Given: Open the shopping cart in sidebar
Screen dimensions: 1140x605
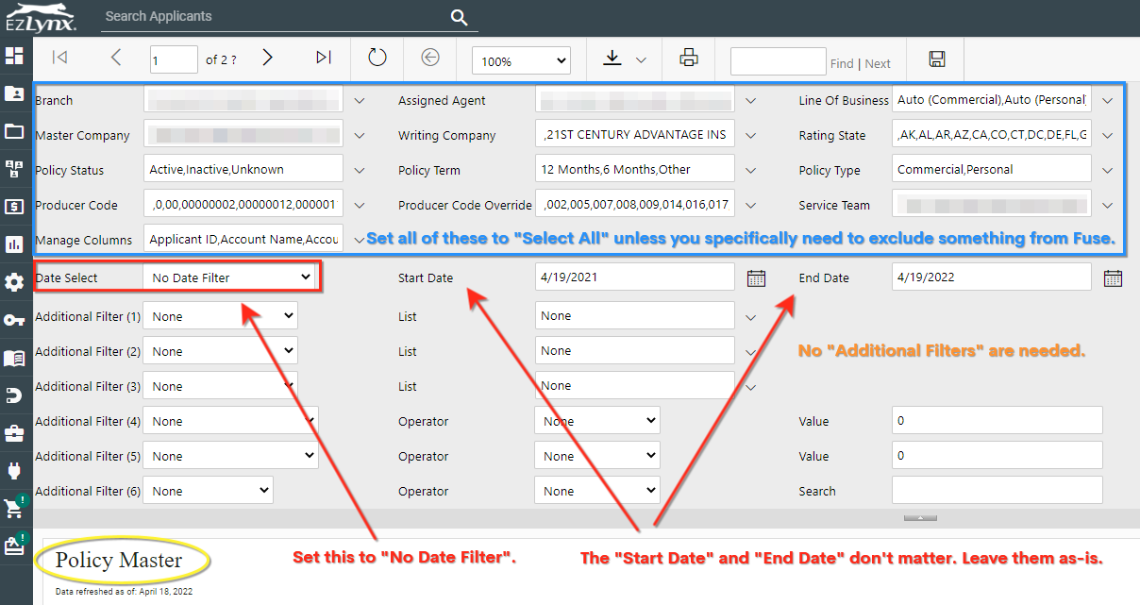Looking at the screenshot, I should point(14,508).
